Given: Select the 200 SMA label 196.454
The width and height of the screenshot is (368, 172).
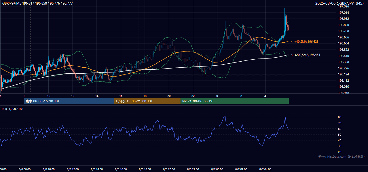Looking at the screenshot, I should pos(306,55).
